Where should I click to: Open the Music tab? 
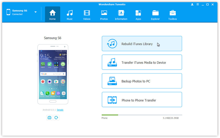click(69, 15)
